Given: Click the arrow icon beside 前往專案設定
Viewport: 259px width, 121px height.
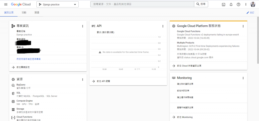Looking at the screenshot, I should click(13, 67).
